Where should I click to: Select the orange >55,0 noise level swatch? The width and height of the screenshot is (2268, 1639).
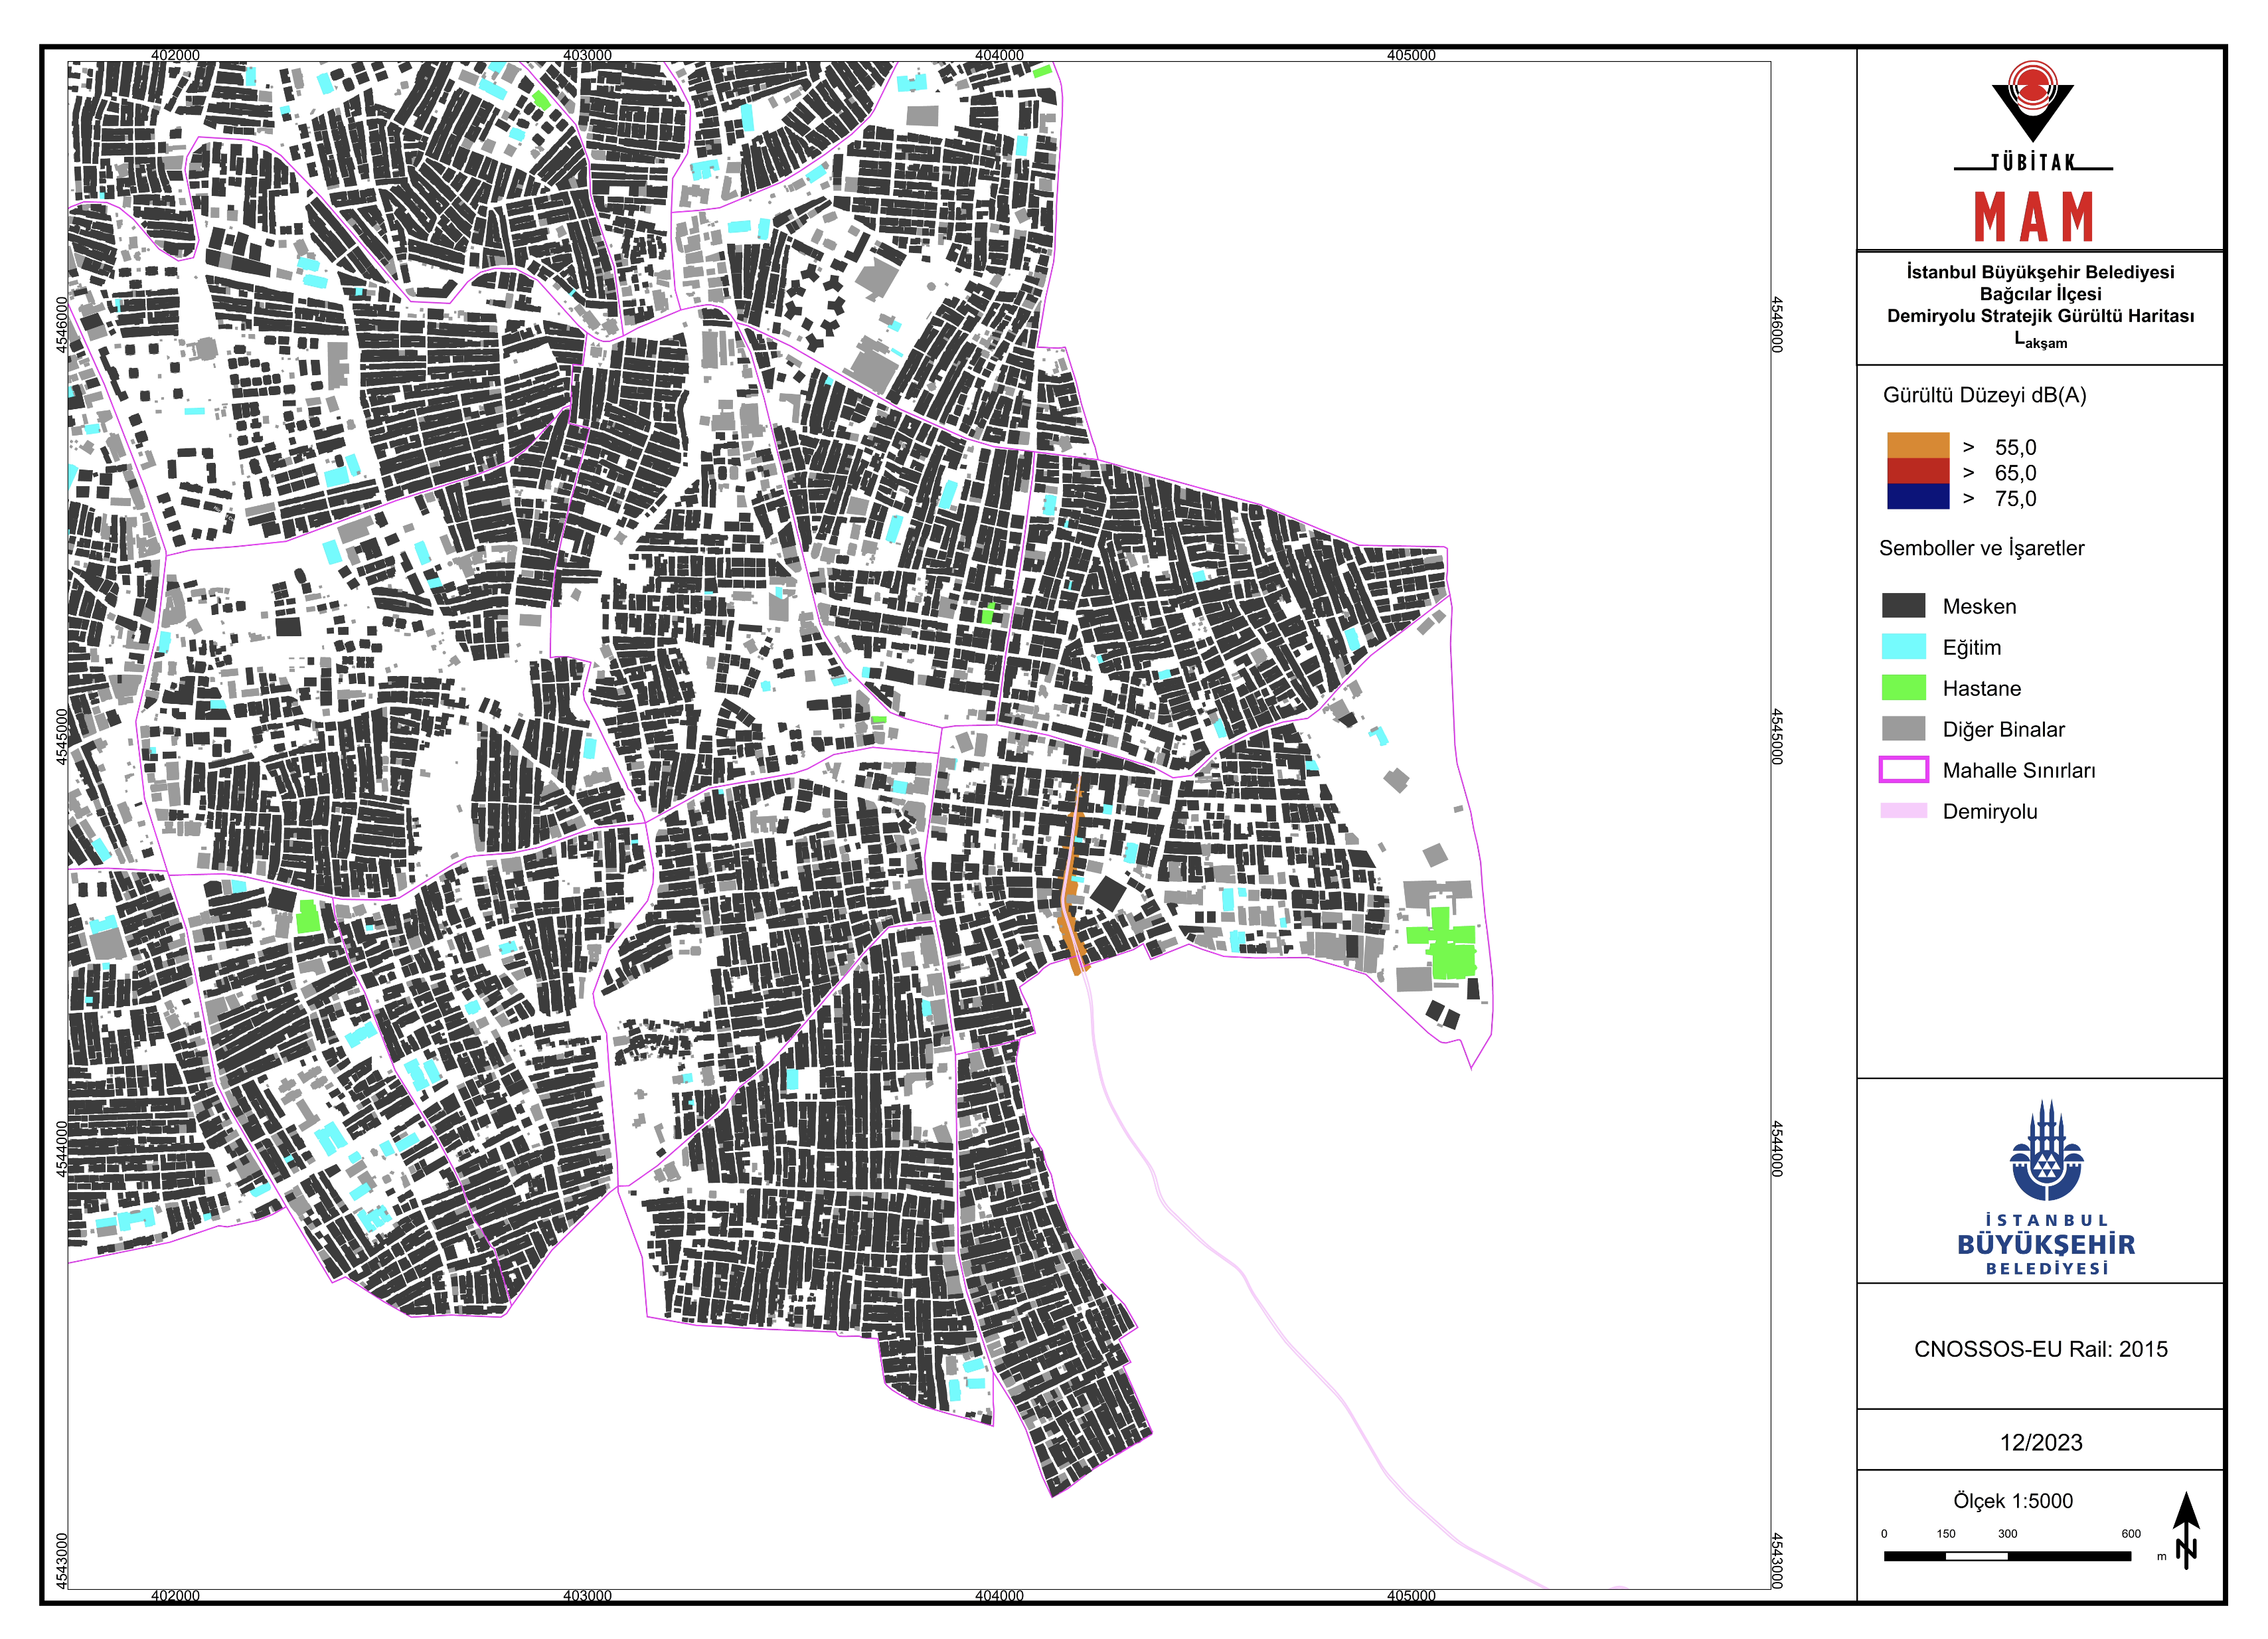pos(1918,445)
